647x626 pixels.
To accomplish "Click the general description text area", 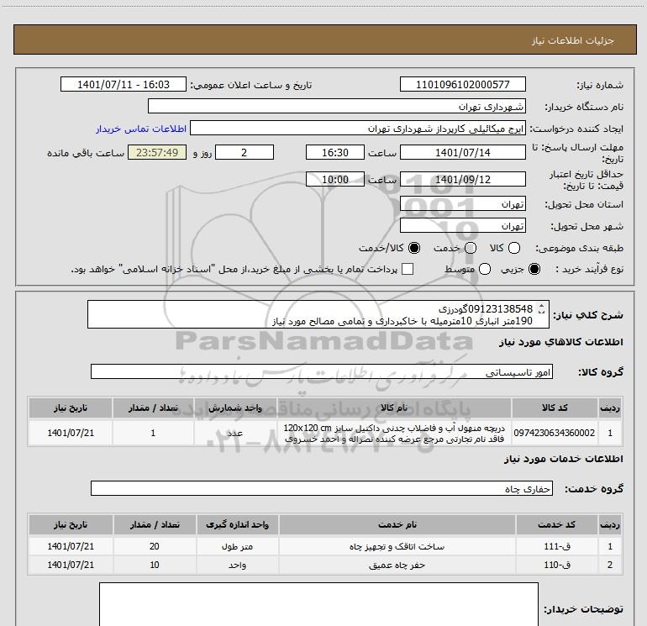I will point(318,314).
